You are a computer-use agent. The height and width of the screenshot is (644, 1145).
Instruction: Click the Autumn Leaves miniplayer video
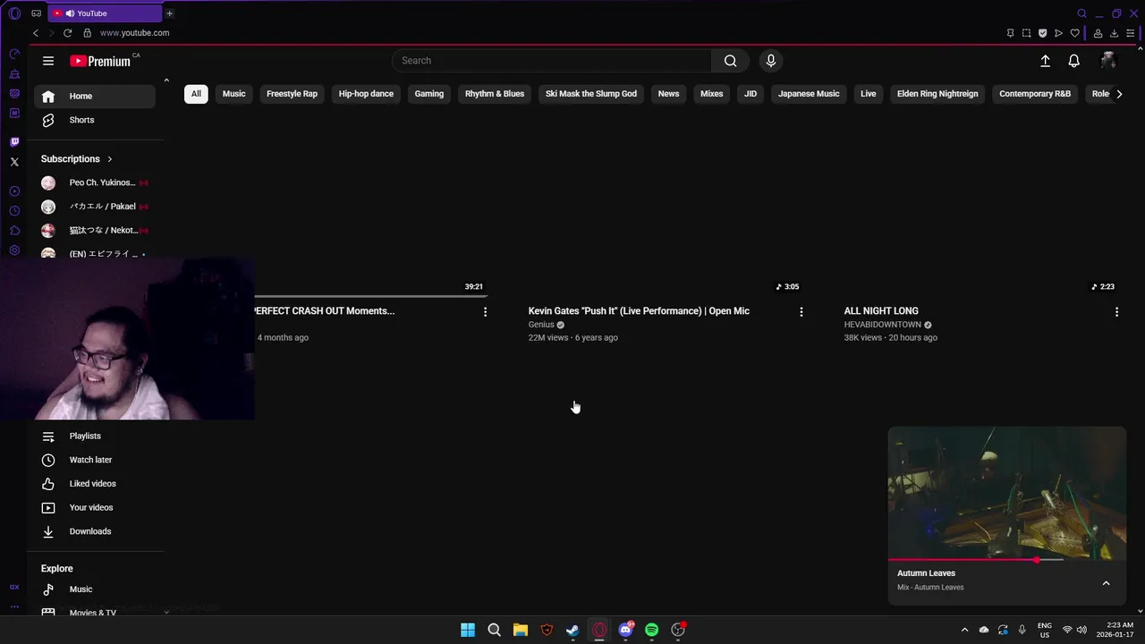[x=1006, y=493]
